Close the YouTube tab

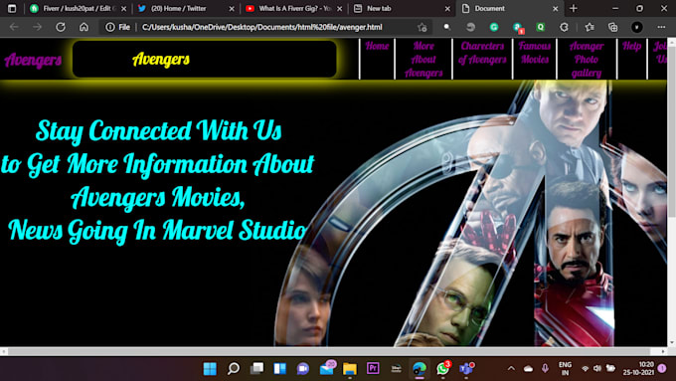tap(340, 9)
